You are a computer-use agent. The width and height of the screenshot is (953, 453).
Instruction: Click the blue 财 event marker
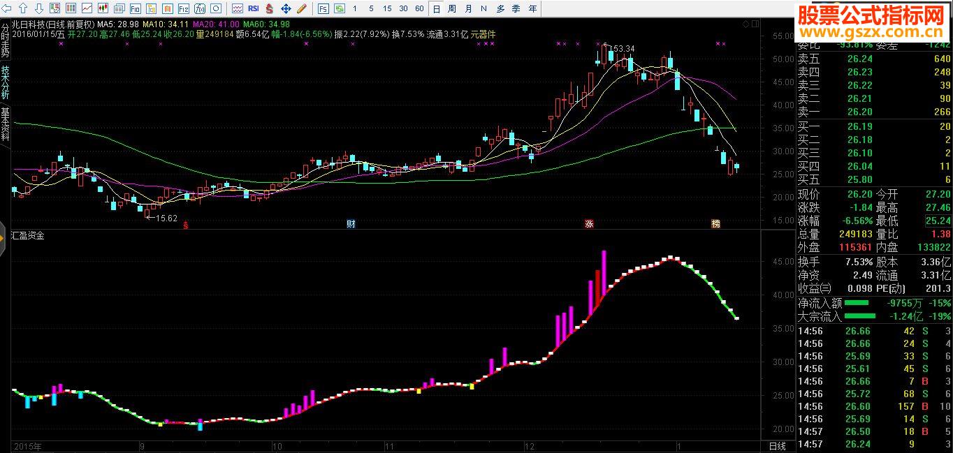coord(351,224)
